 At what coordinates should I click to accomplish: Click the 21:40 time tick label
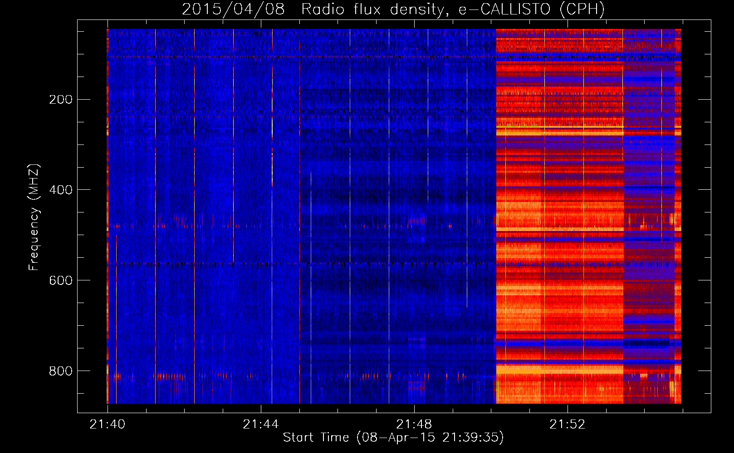coord(108,424)
